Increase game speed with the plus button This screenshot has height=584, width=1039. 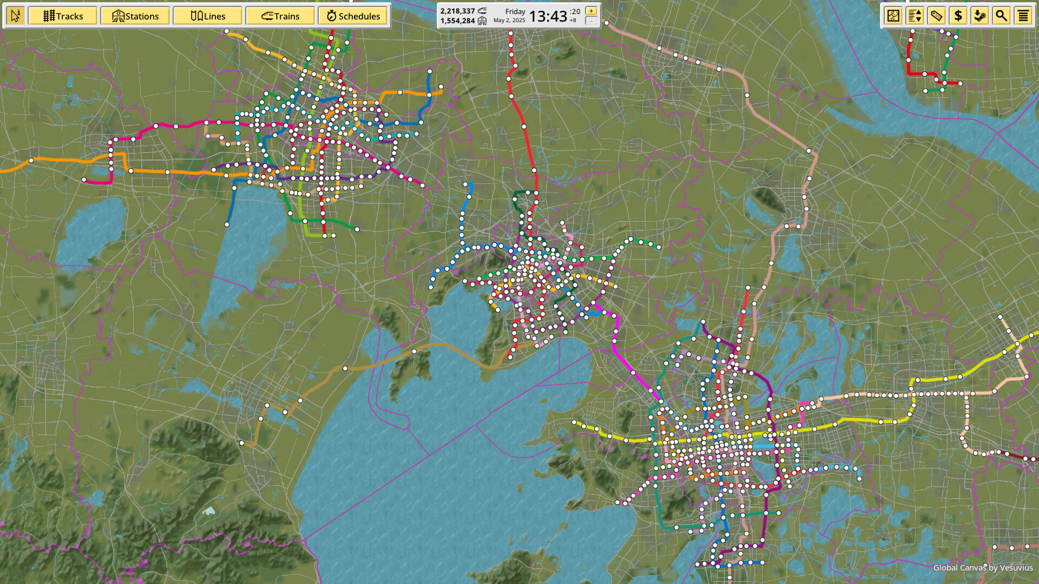(x=591, y=10)
